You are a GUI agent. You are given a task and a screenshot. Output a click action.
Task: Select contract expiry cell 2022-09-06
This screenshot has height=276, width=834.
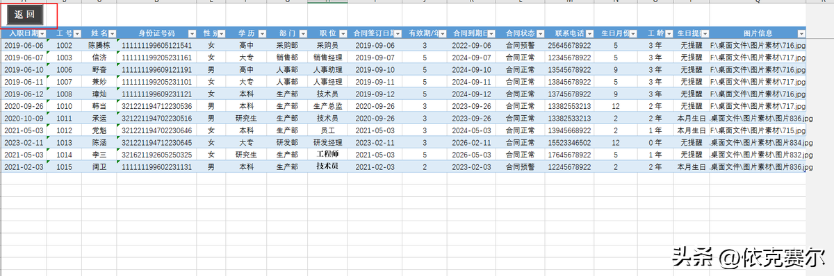pos(471,45)
